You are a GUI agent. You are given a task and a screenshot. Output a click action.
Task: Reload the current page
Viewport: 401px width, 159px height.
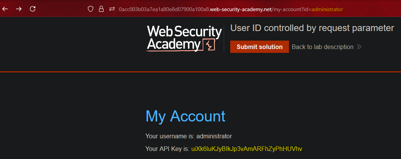[33, 8]
